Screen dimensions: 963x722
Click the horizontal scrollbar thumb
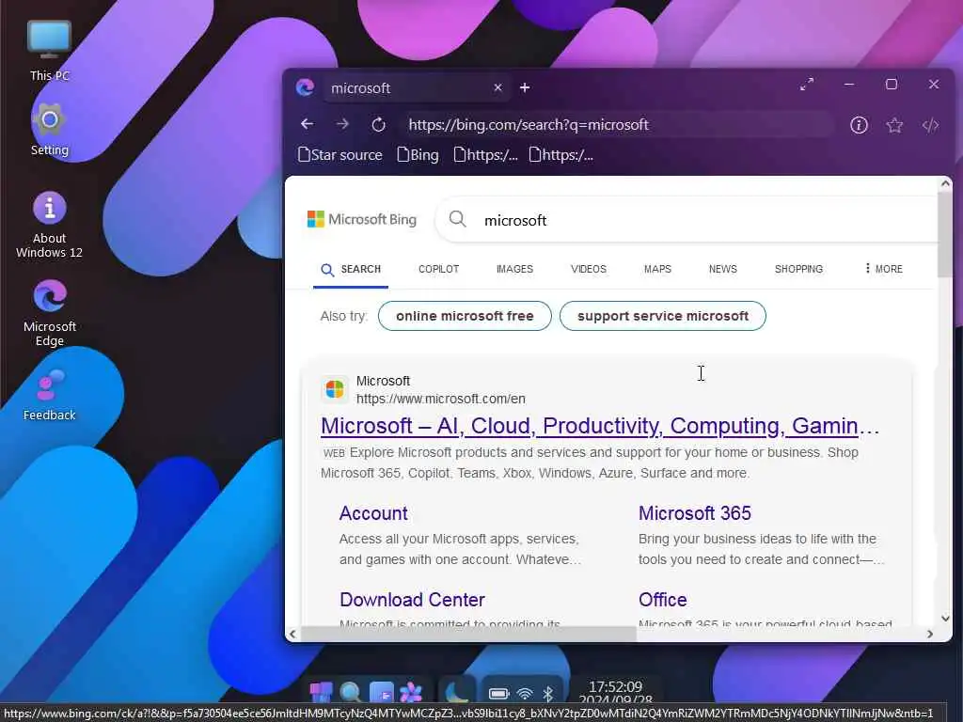(468, 635)
